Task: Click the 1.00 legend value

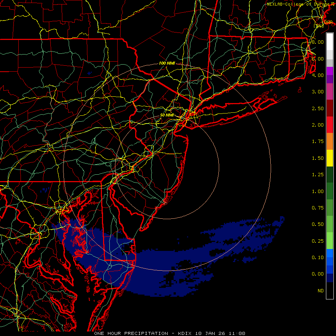Action: pos(318,192)
